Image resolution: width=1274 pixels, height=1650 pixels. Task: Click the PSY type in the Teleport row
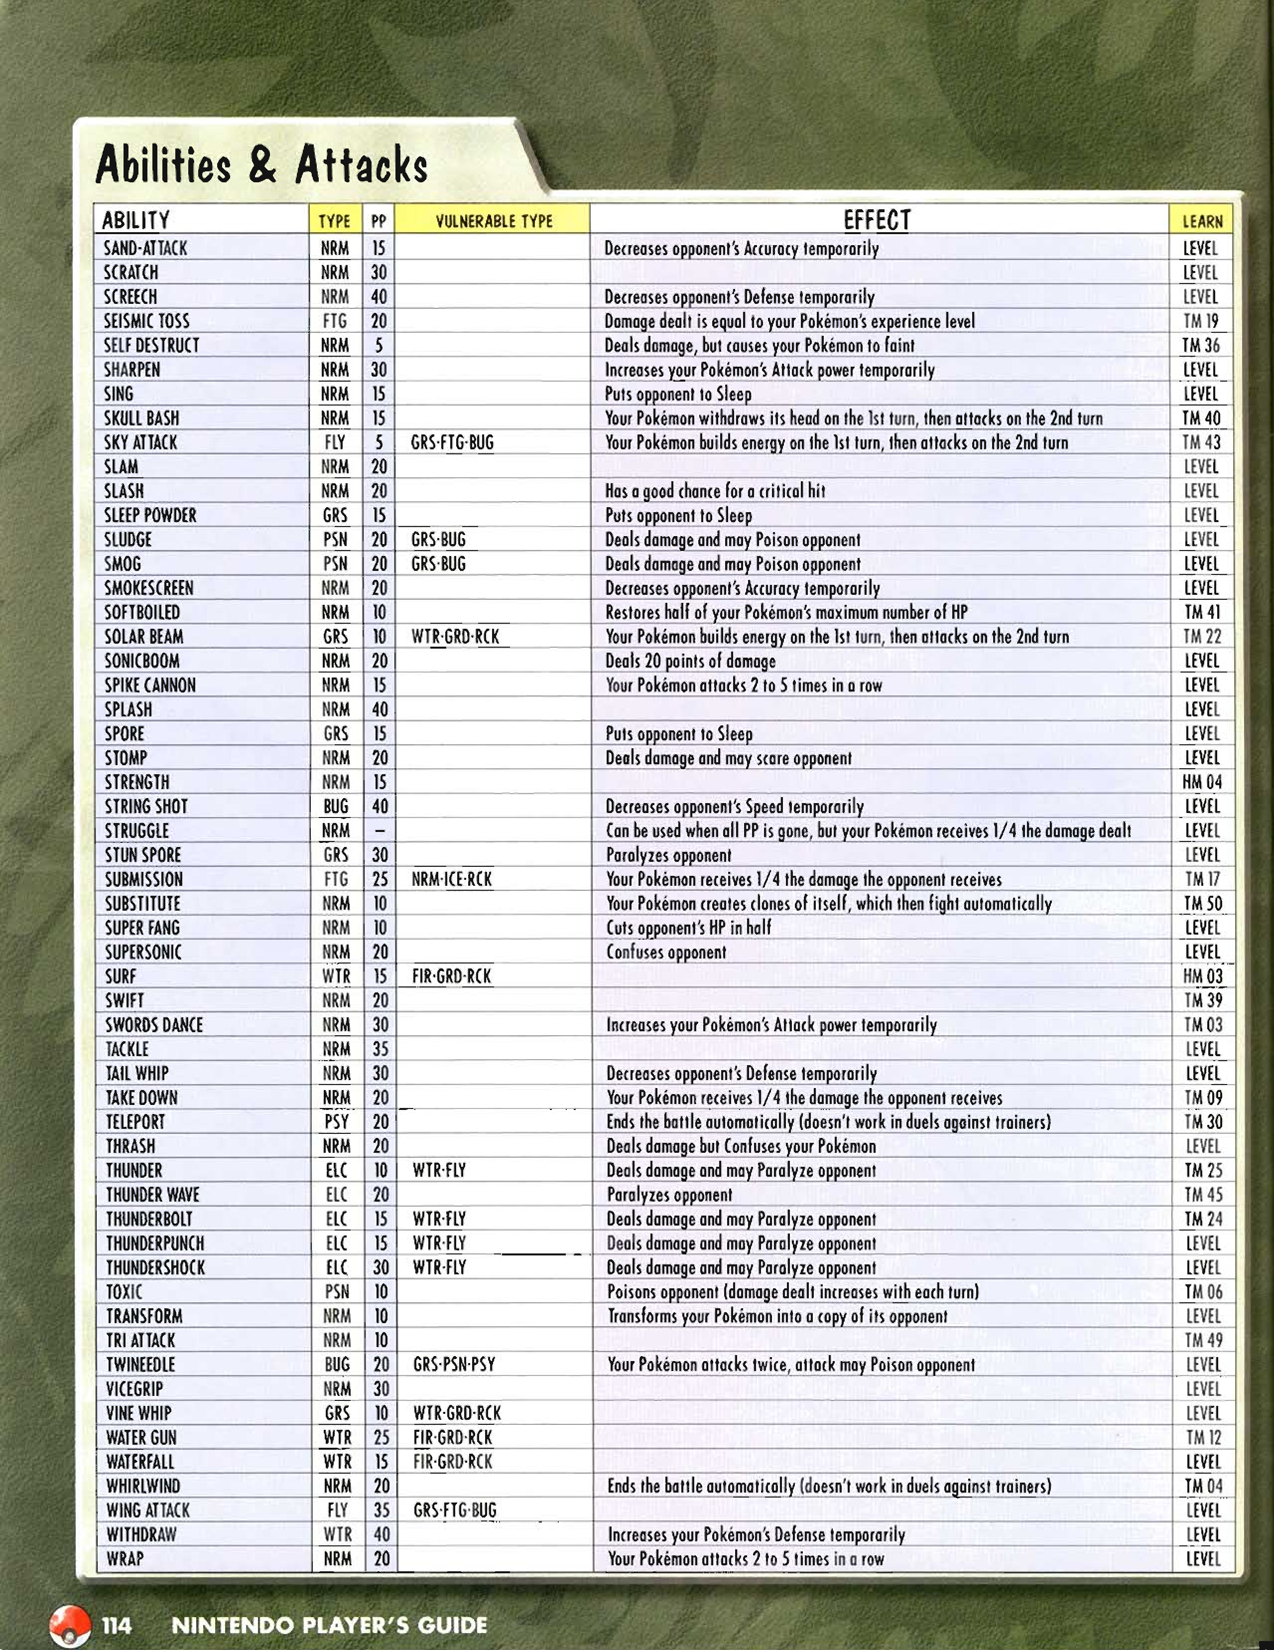click(x=337, y=1122)
